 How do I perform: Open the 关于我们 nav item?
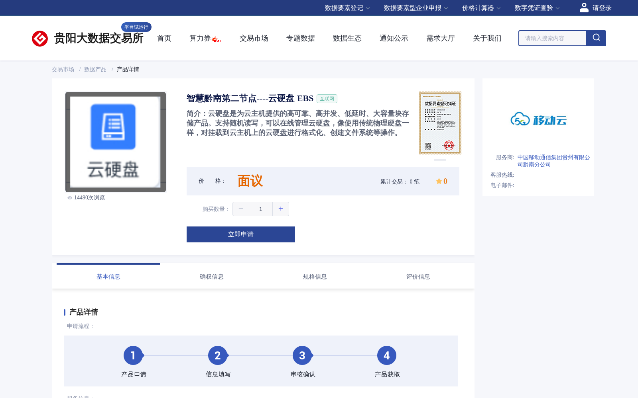point(487,38)
